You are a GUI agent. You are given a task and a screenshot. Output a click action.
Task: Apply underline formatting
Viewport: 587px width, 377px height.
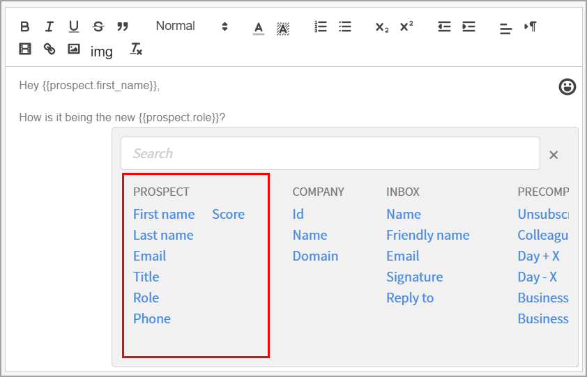point(74,27)
